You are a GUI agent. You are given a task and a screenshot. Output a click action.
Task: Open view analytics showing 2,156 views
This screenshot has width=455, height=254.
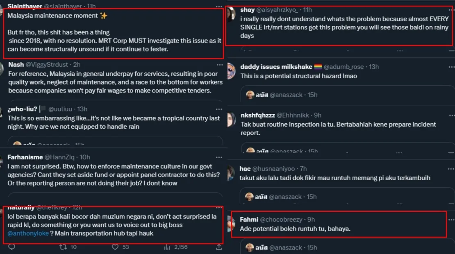coord(167,247)
